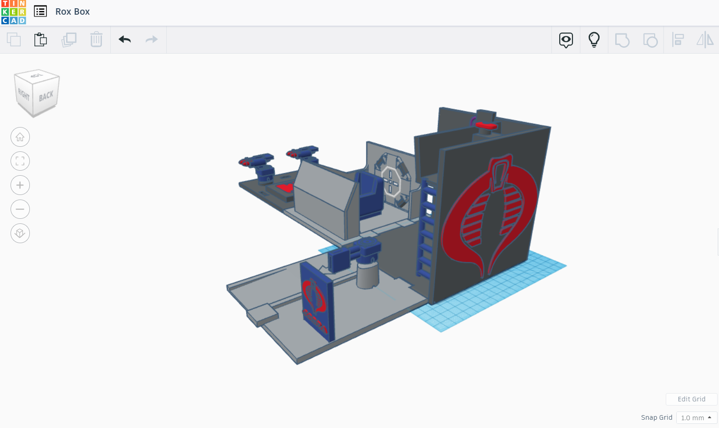Select the large Cobra logo wall panel
The width and height of the screenshot is (719, 428).
pos(489,216)
